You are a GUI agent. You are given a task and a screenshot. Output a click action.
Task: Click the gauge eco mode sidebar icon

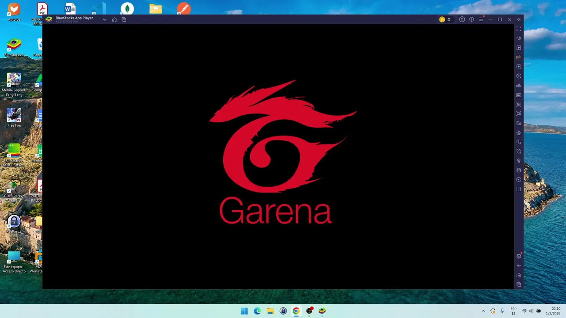click(519, 180)
